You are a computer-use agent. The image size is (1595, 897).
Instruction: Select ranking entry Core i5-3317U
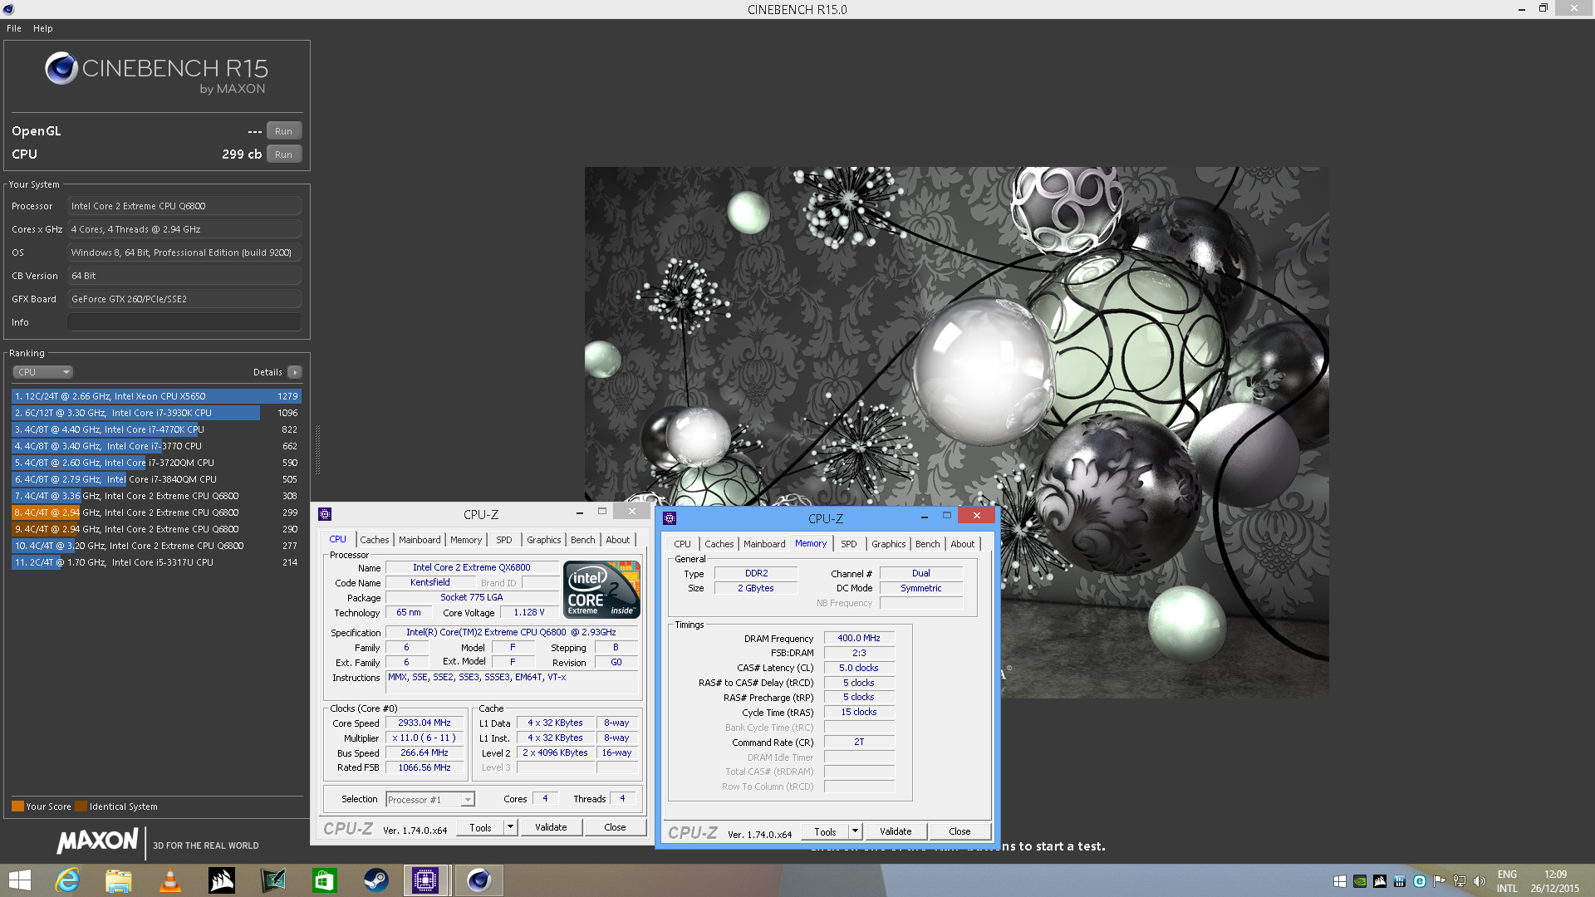click(156, 562)
